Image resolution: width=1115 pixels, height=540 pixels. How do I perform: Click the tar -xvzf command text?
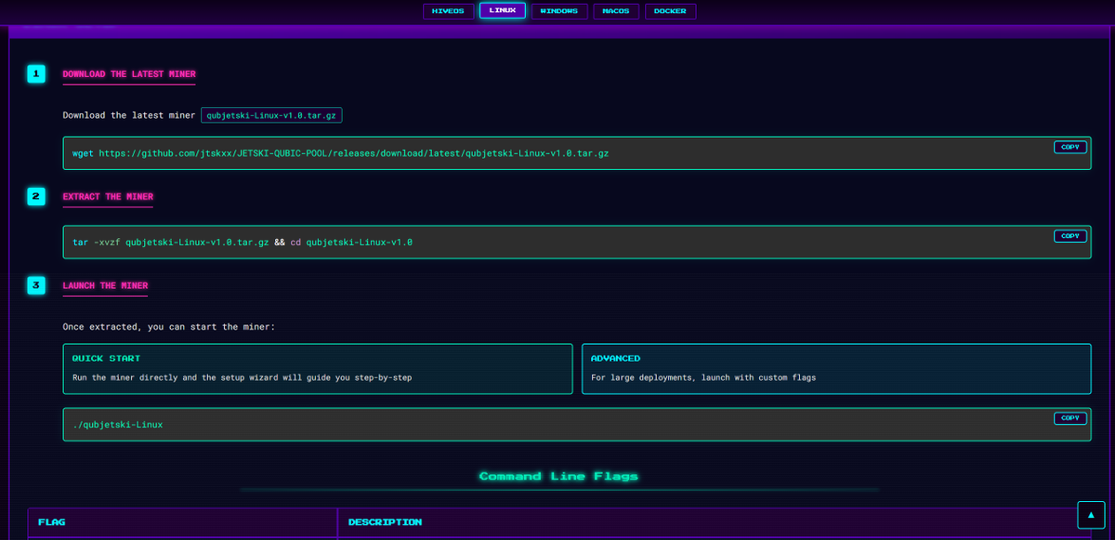pyautogui.click(x=243, y=242)
